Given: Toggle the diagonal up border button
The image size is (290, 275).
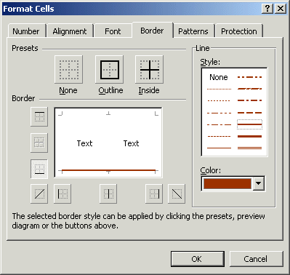Looking at the screenshot, I should click(39, 194).
